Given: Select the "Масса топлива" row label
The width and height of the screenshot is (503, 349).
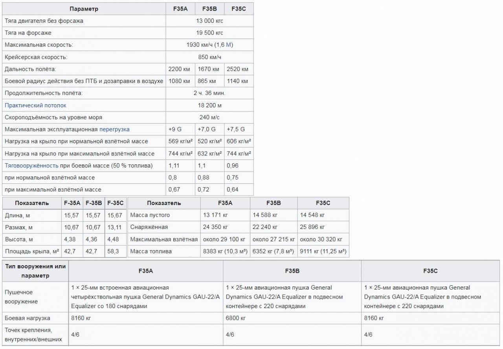Looking at the screenshot, I should [x=151, y=251].
